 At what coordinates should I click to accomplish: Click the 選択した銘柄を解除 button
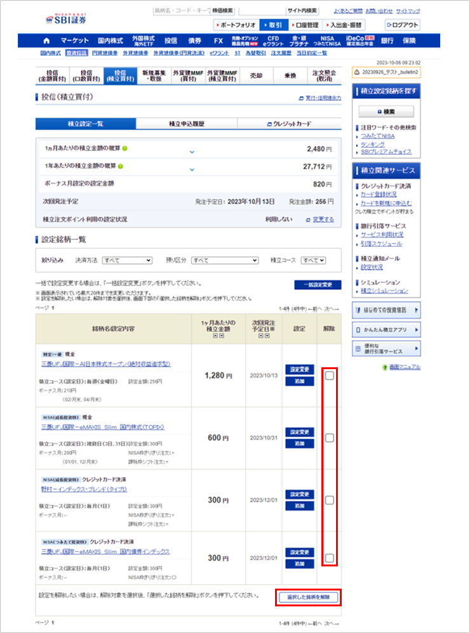click(x=308, y=597)
